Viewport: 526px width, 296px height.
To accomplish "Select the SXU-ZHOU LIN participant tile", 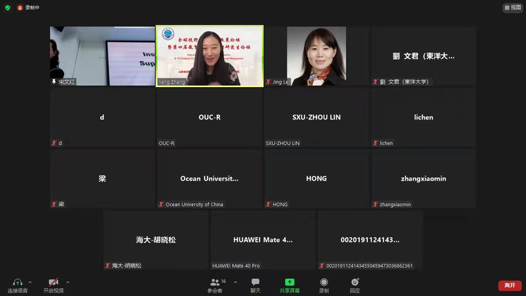I will tap(316, 117).
